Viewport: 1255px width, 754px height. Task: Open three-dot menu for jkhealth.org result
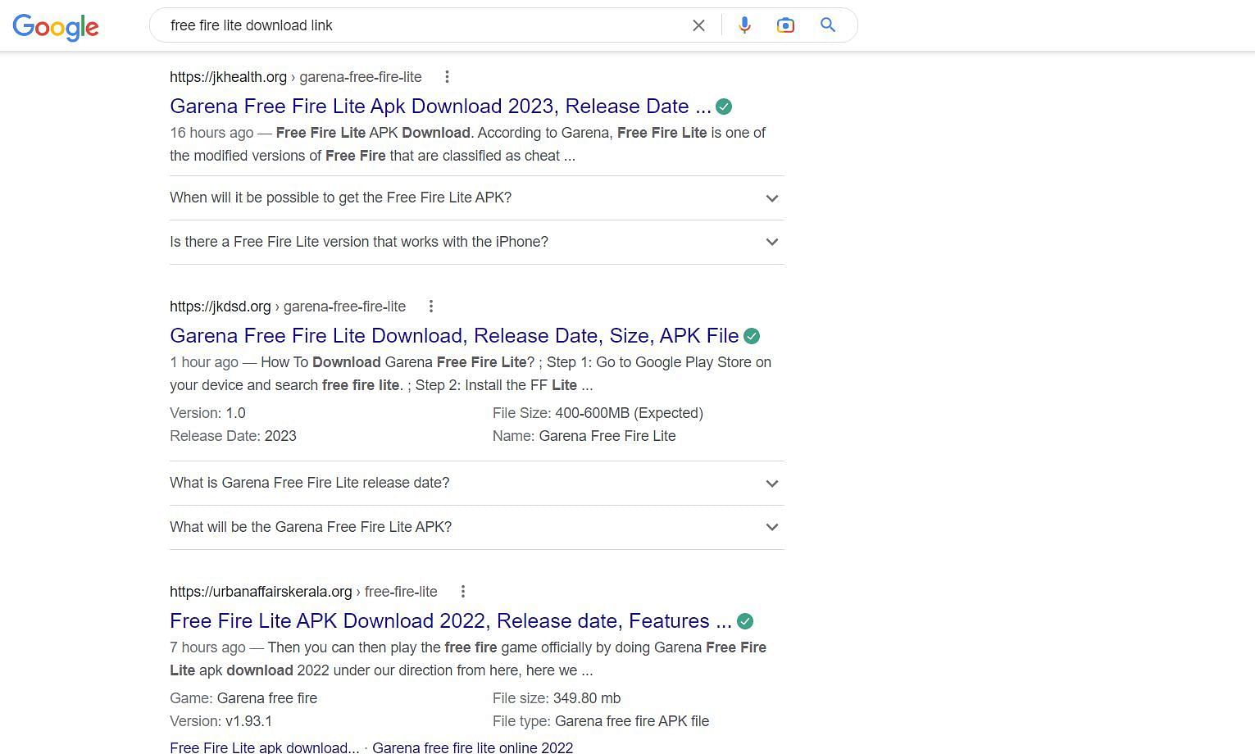447,77
